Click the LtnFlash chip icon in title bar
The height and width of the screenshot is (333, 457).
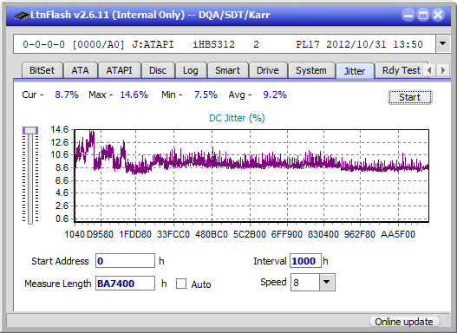pyautogui.click(x=21, y=15)
